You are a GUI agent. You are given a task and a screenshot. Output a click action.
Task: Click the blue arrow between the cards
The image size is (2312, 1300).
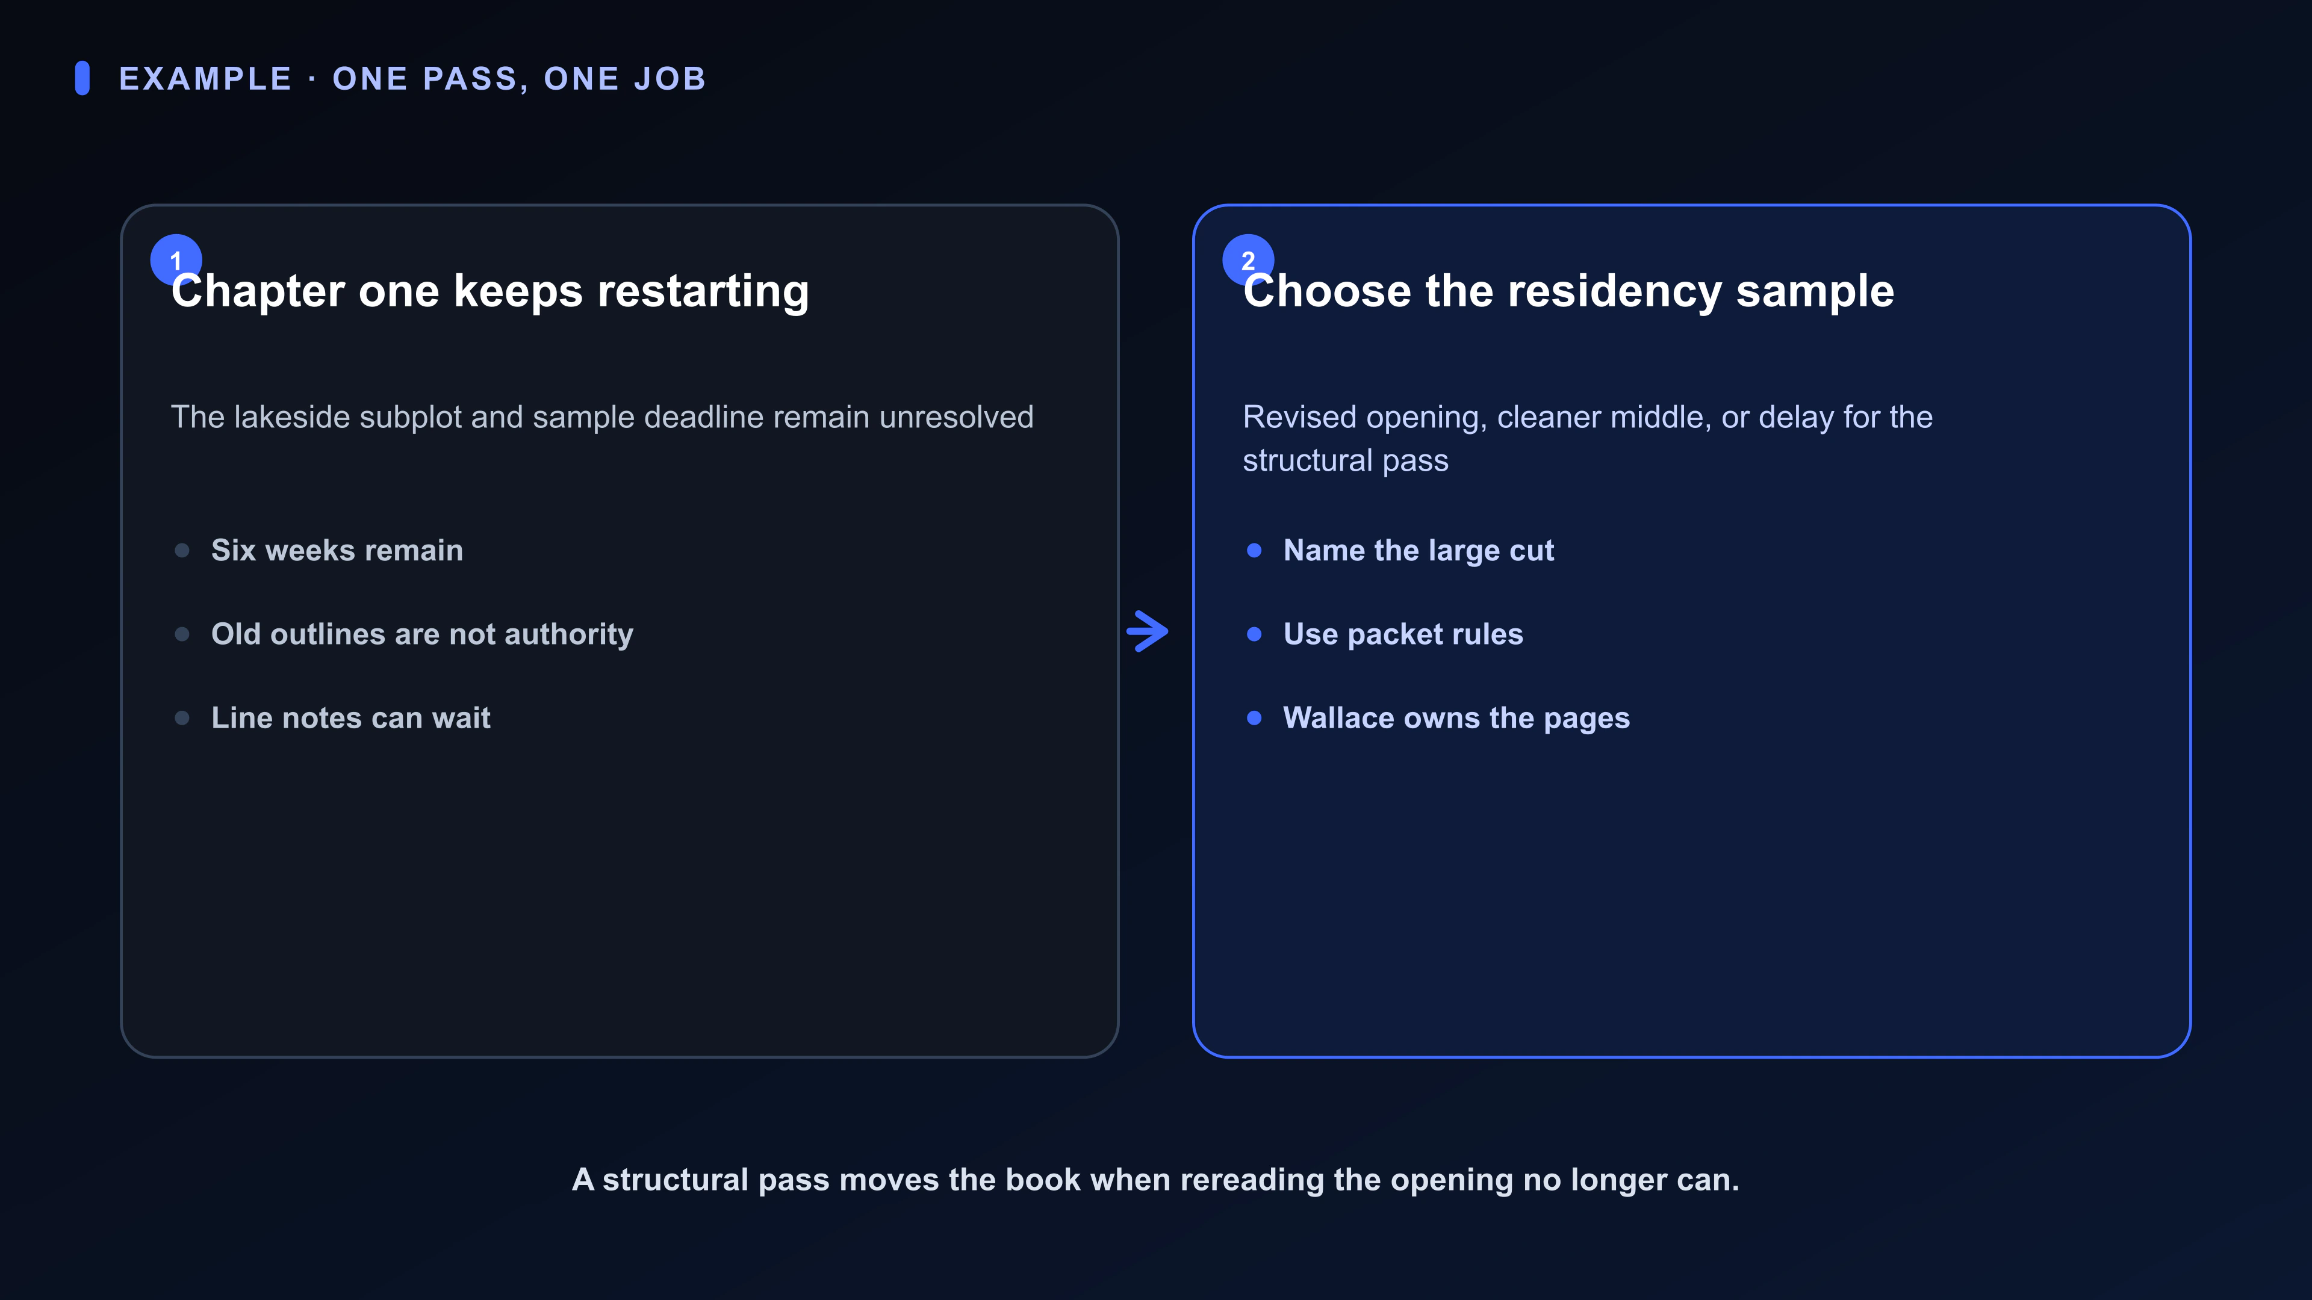[1147, 631]
